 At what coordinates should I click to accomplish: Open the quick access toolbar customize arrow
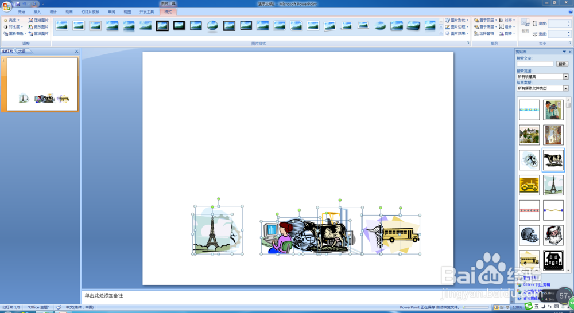point(42,4)
